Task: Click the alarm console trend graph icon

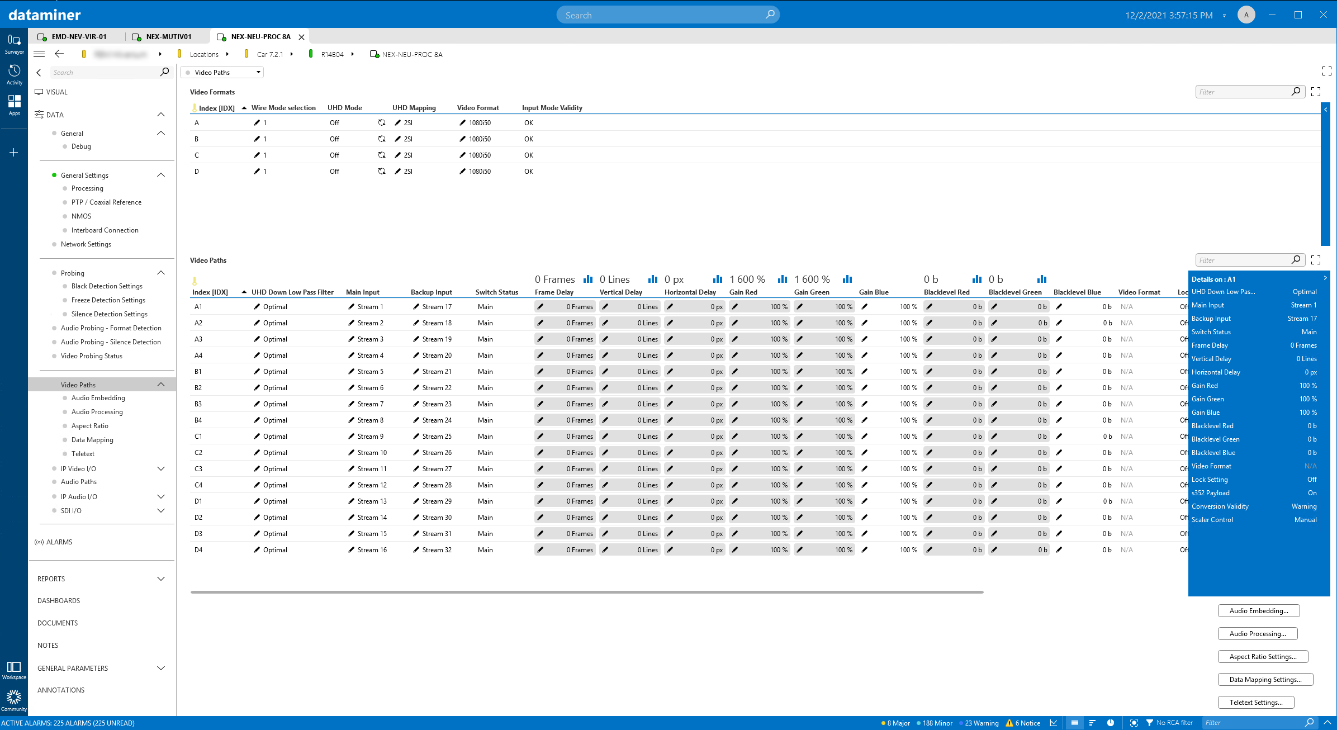Action: coord(1054,723)
